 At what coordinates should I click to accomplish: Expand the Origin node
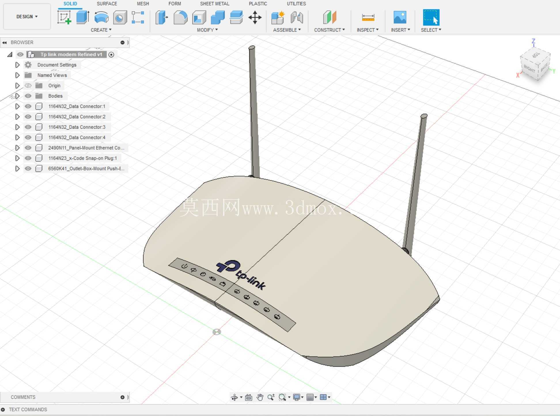coord(17,86)
